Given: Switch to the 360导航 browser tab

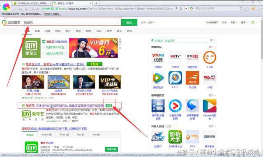Looking at the screenshot, I should coord(32,3).
